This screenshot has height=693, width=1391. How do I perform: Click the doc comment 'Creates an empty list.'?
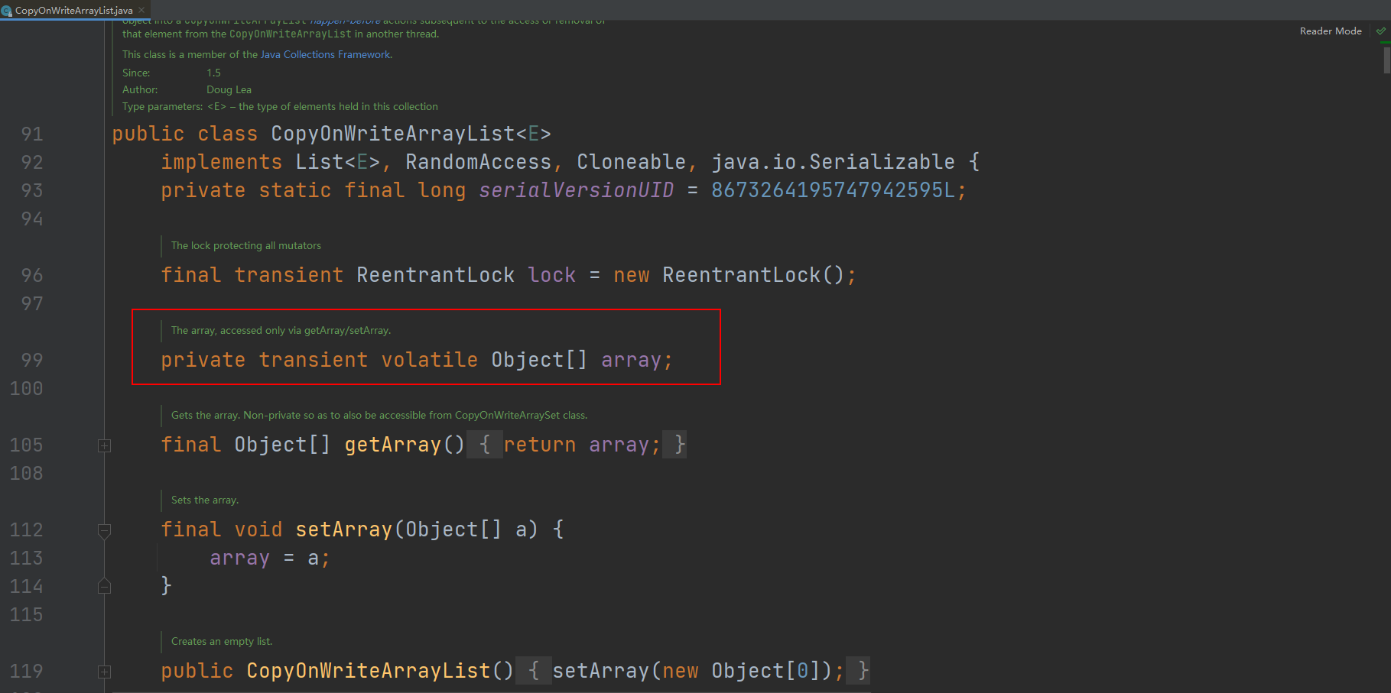pyautogui.click(x=222, y=642)
